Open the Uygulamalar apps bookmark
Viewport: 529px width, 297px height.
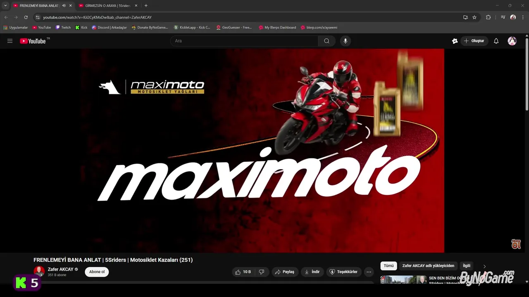[x=16, y=28]
